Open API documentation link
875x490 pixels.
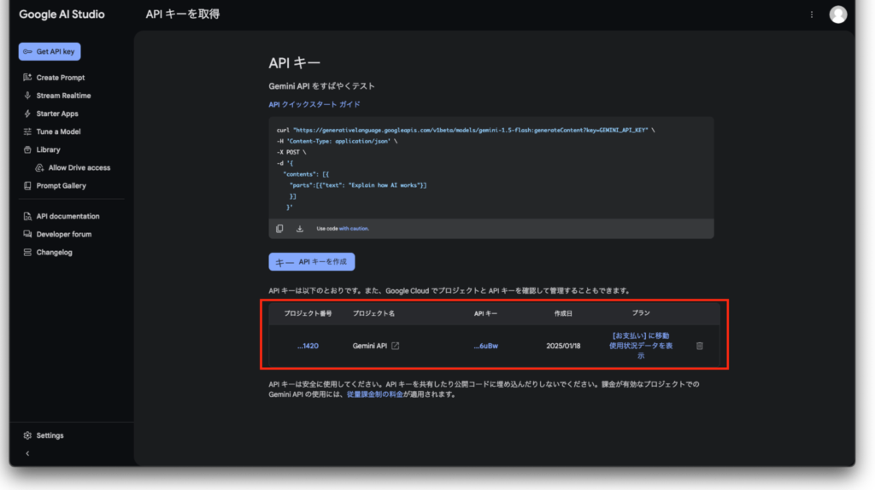[x=68, y=216]
